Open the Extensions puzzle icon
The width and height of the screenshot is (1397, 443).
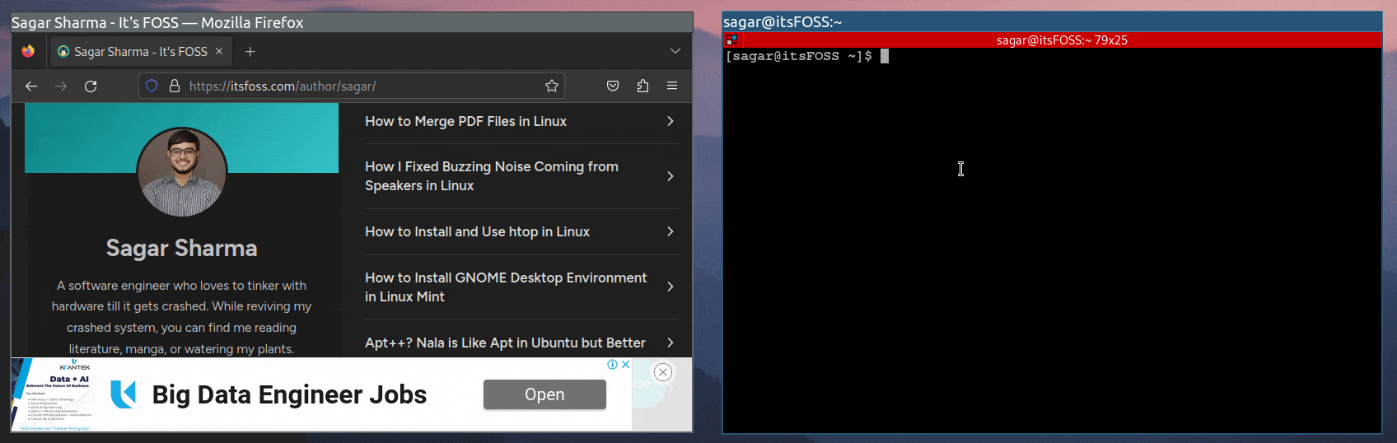tap(642, 86)
